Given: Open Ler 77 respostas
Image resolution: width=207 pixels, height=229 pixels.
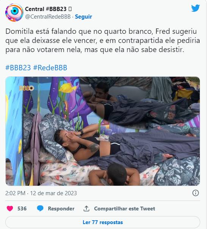Looking at the screenshot, I should 103,222.
